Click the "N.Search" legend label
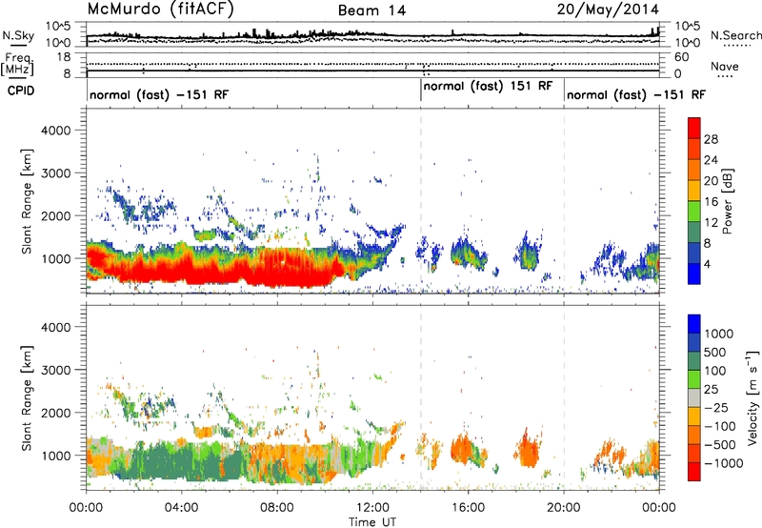The height and width of the screenshot is (528, 762). [x=735, y=35]
